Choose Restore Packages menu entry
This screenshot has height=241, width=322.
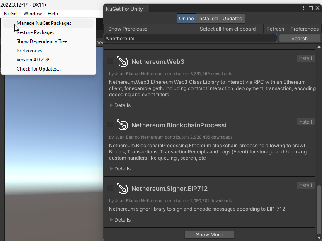coord(48,32)
